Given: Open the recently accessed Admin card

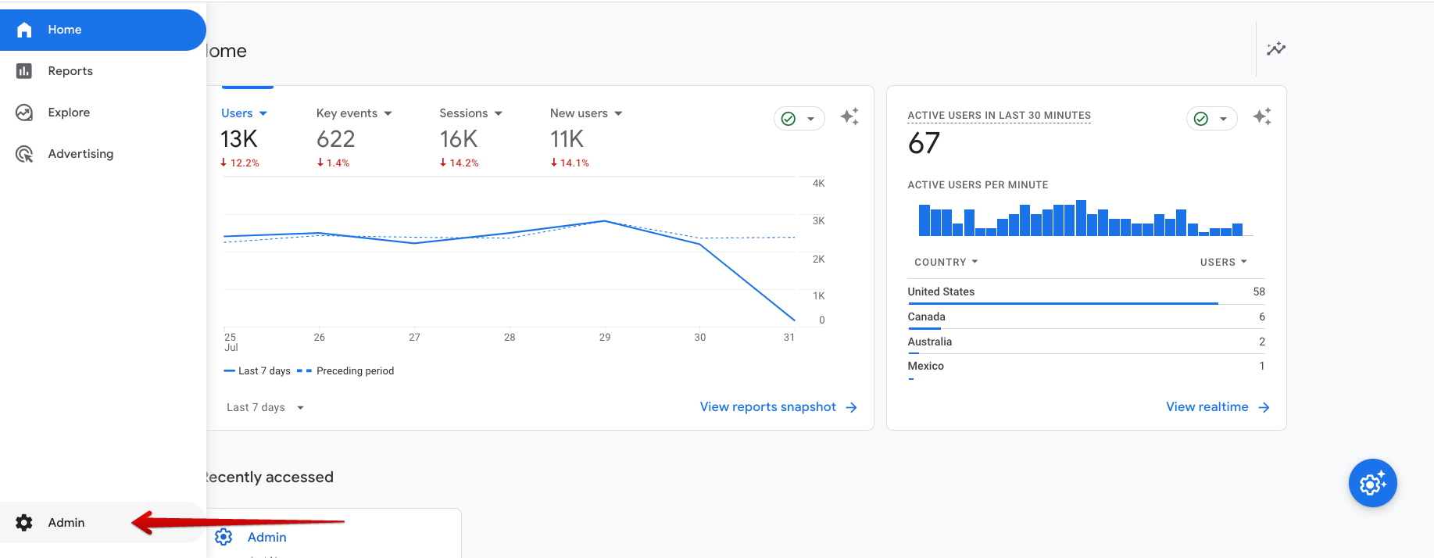Looking at the screenshot, I should (x=266, y=537).
